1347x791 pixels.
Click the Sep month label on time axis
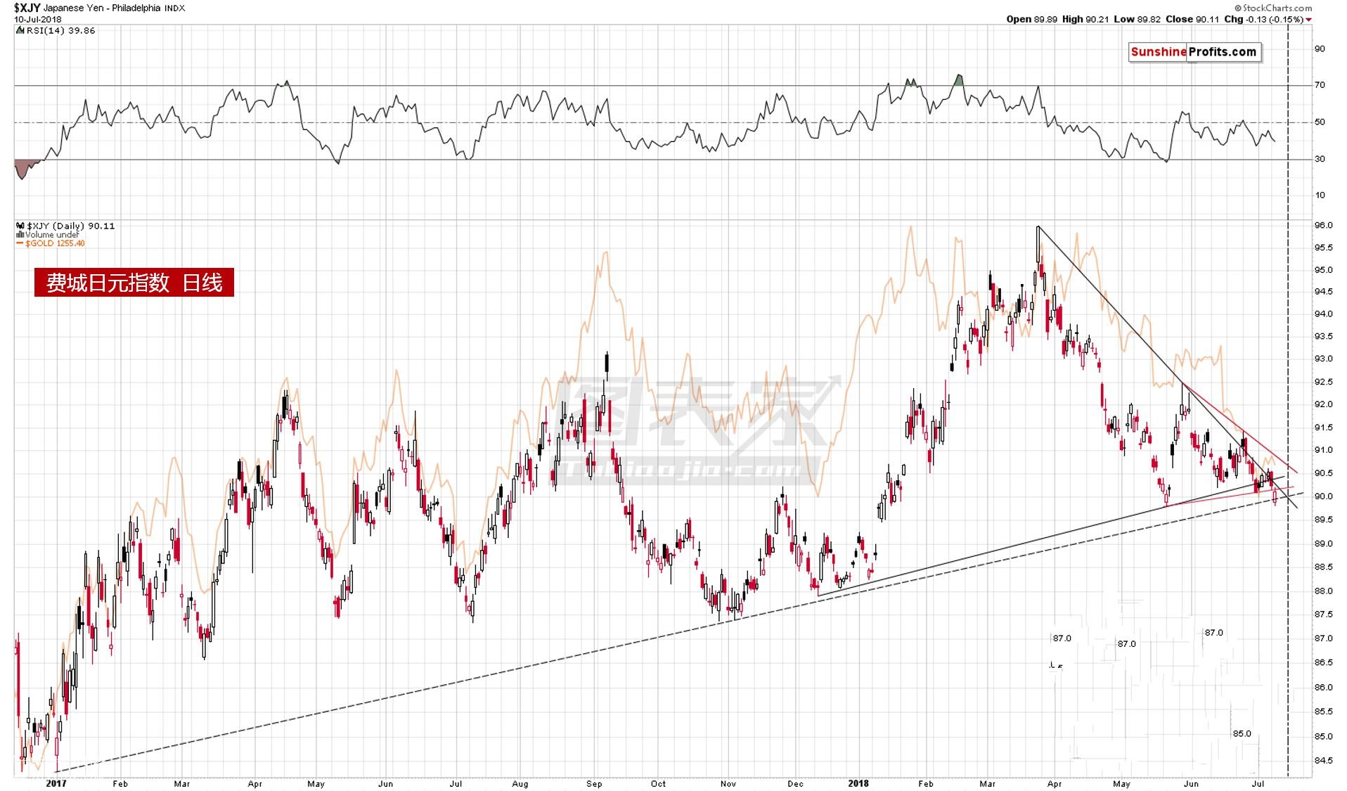tap(594, 783)
